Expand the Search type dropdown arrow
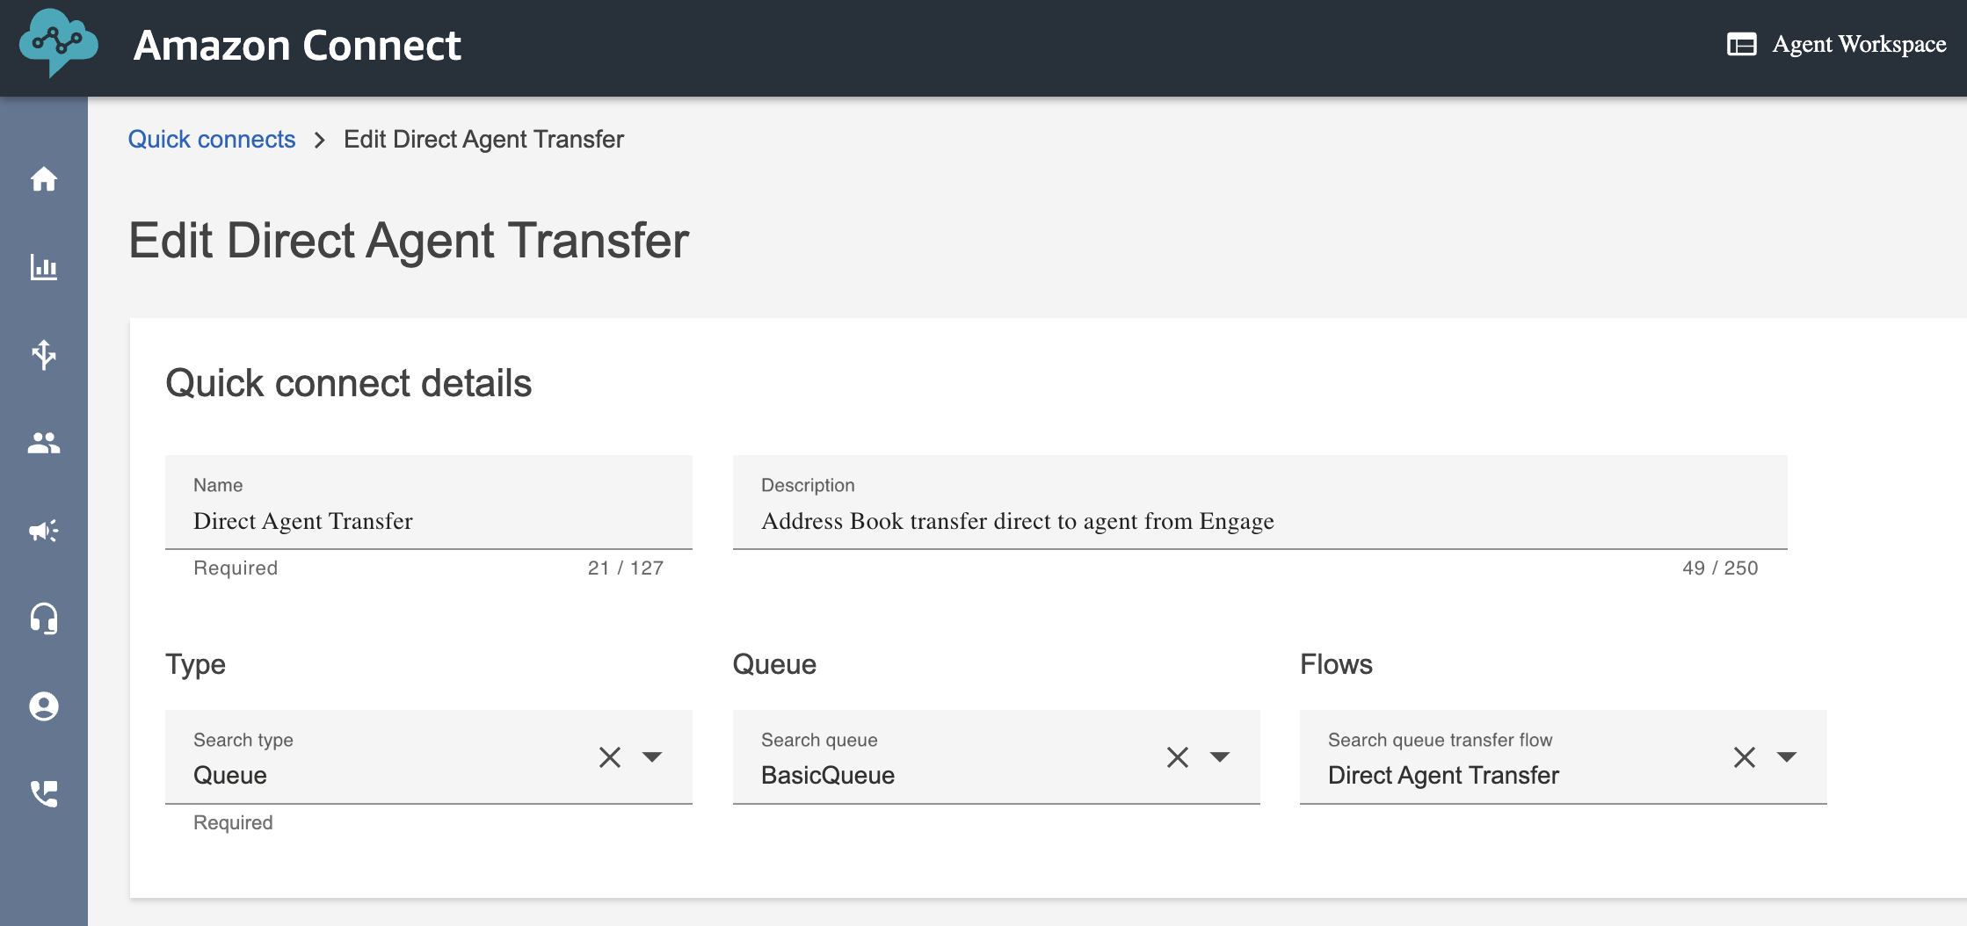This screenshot has width=1967, height=926. (x=652, y=756)
